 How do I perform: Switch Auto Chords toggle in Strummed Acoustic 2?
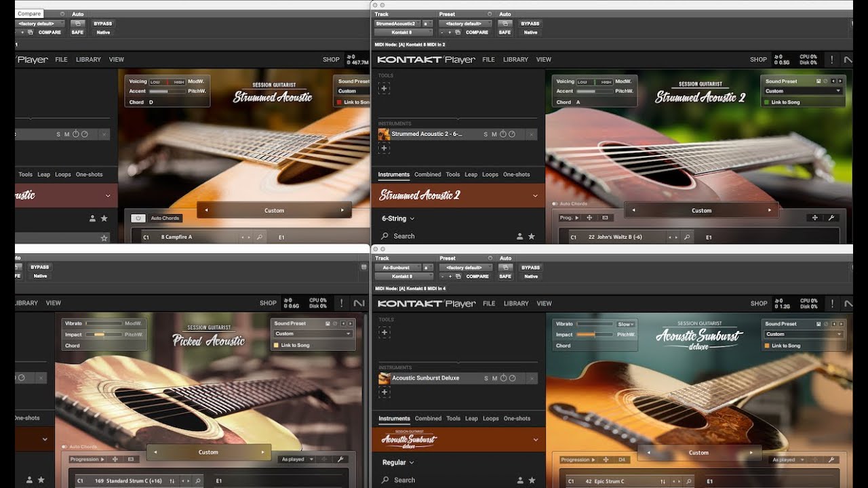click(555, 203)
